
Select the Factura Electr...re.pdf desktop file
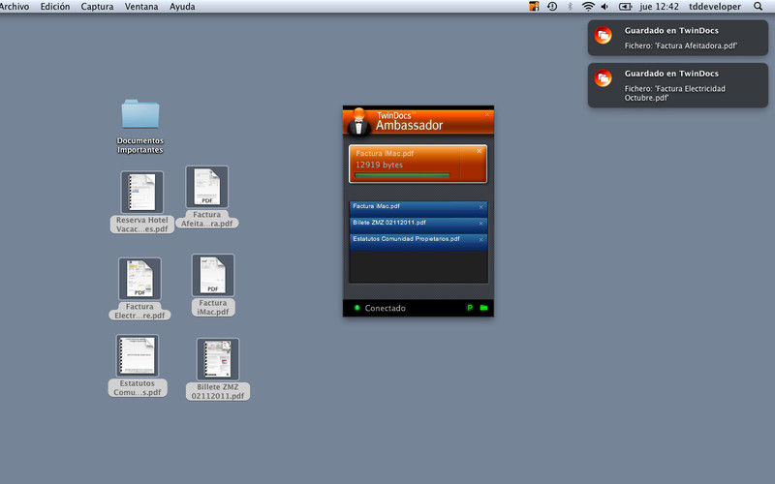point(139,278)
